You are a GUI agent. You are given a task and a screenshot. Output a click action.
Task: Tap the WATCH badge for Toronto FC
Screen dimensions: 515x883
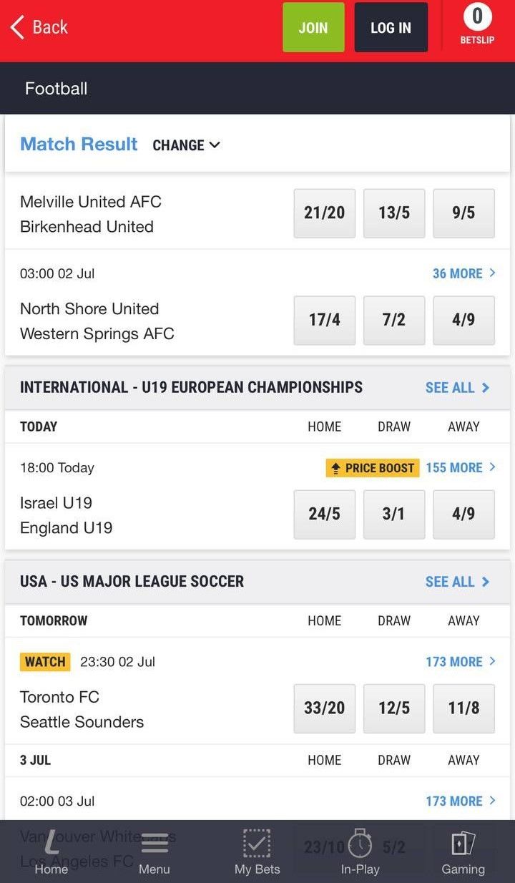tap(45, 662)
